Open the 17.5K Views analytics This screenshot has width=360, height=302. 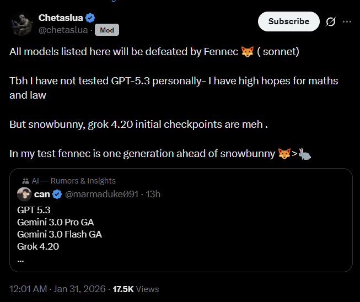pyautogui.click(x=136, y=289)
